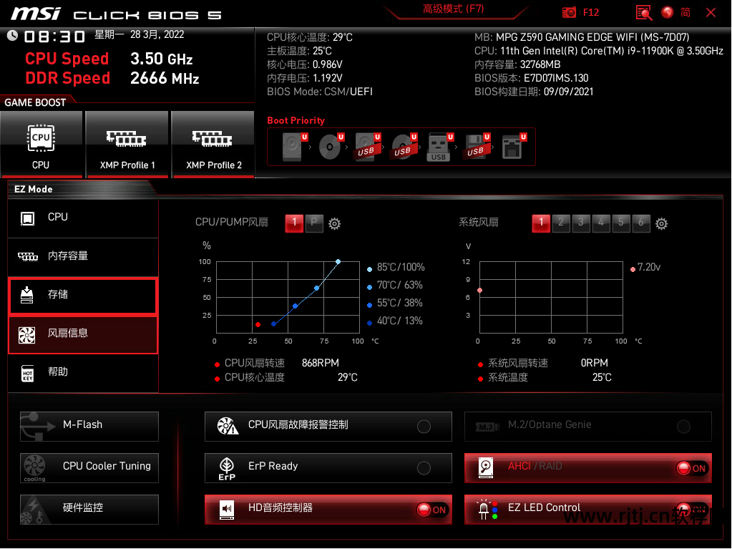Image resolution: width=732 pixels, height=549 pixels.
Task: Activate XMP Profile 1
Action: pos(127,145)
